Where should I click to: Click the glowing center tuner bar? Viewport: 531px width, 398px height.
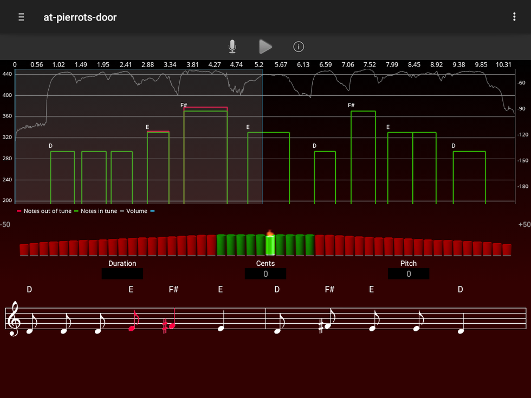click(x=270, y=245)
